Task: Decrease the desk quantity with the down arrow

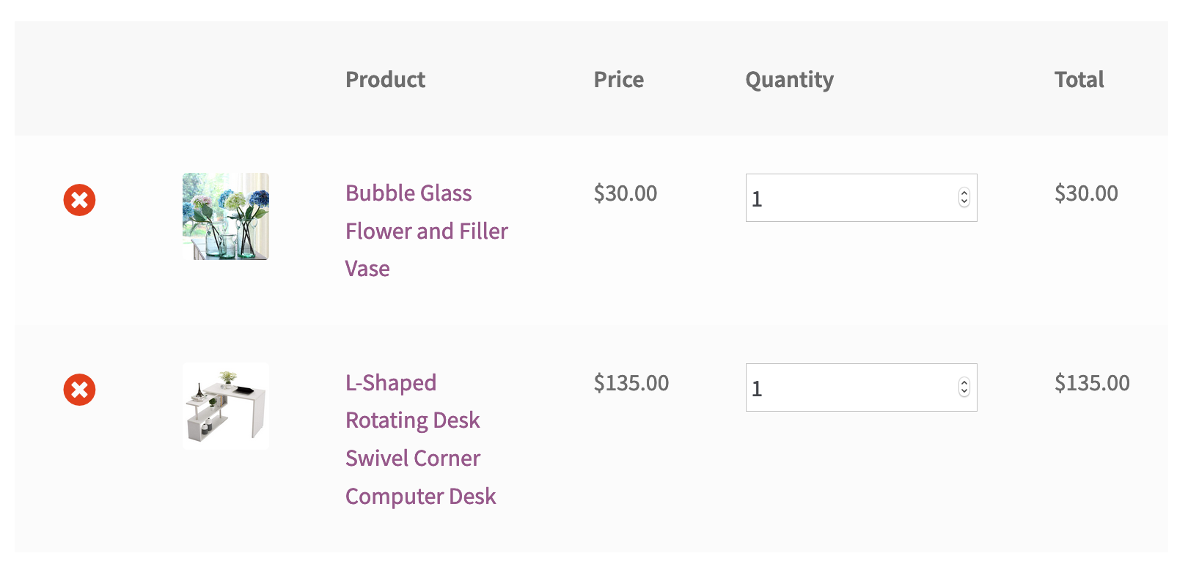Action: point(966,393)
